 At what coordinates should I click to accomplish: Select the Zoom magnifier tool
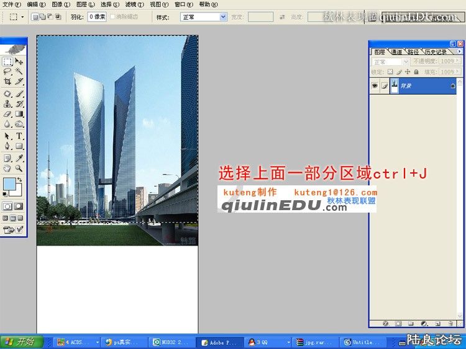19,168
